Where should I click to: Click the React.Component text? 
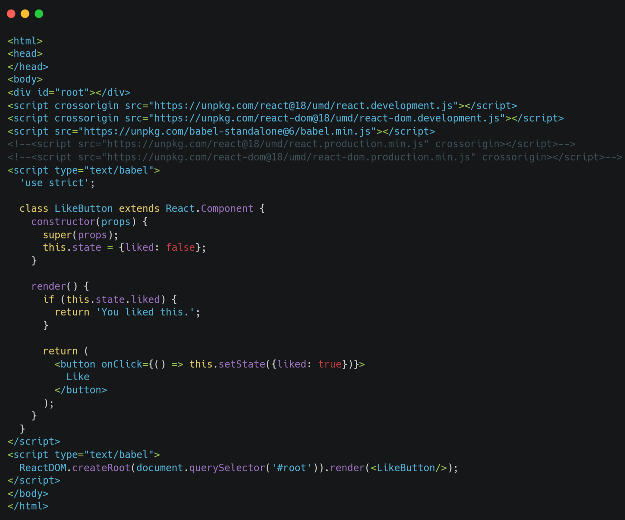click(209, 209)
